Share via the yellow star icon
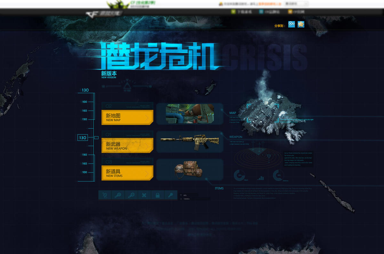 pyautogui.click(x=301, y=24)
